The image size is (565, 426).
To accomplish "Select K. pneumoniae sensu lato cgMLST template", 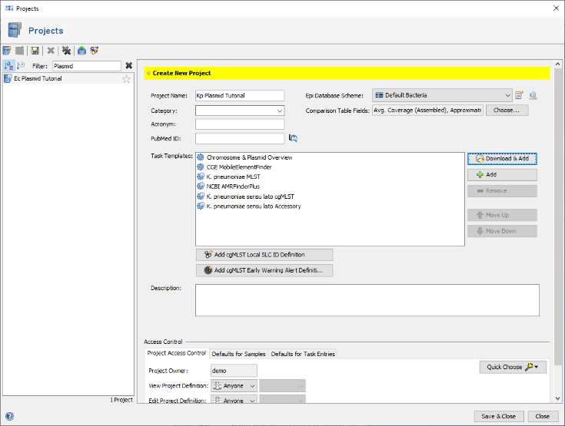I will [x=250, y=196].
